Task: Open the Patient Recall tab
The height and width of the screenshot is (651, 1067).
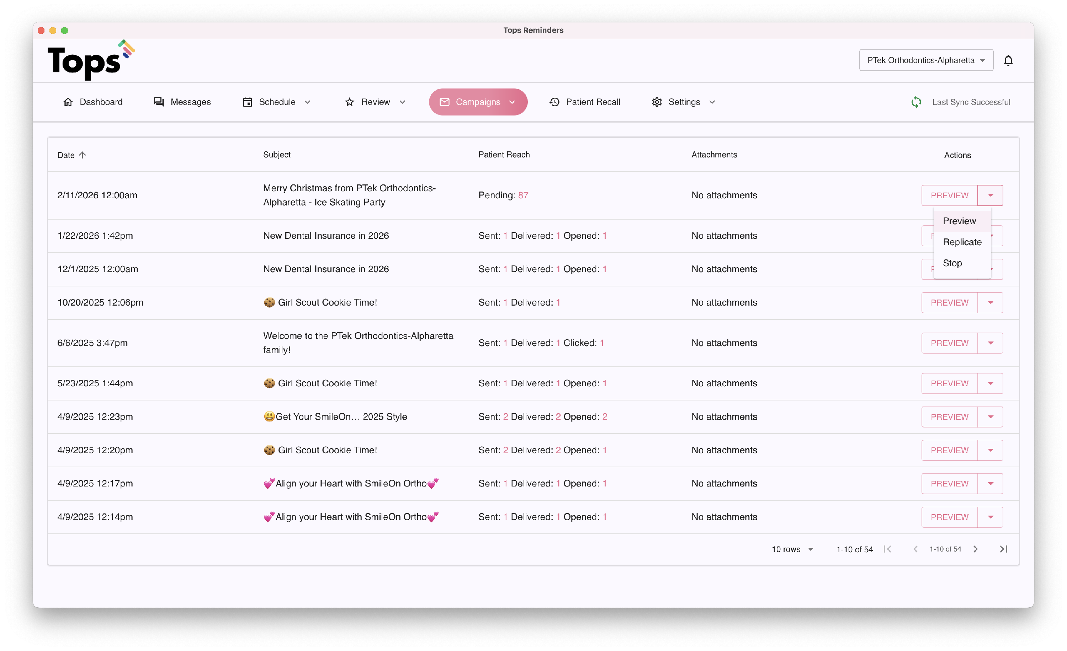Action: [585, 102]
